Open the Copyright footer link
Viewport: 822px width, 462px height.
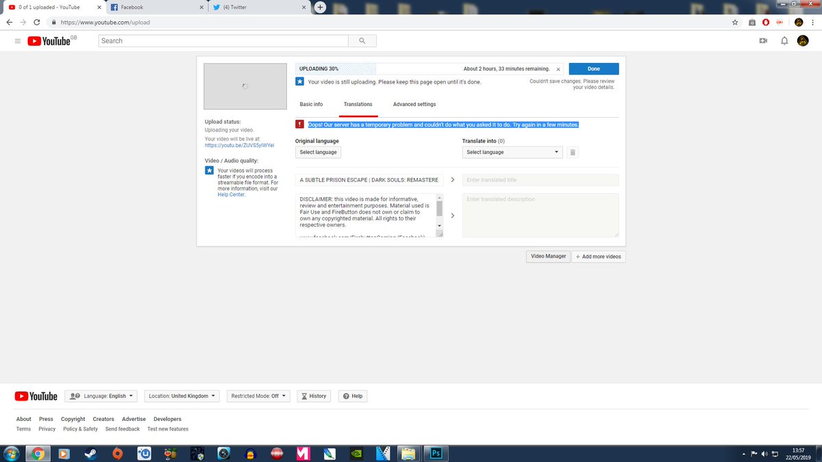point(73,419)
